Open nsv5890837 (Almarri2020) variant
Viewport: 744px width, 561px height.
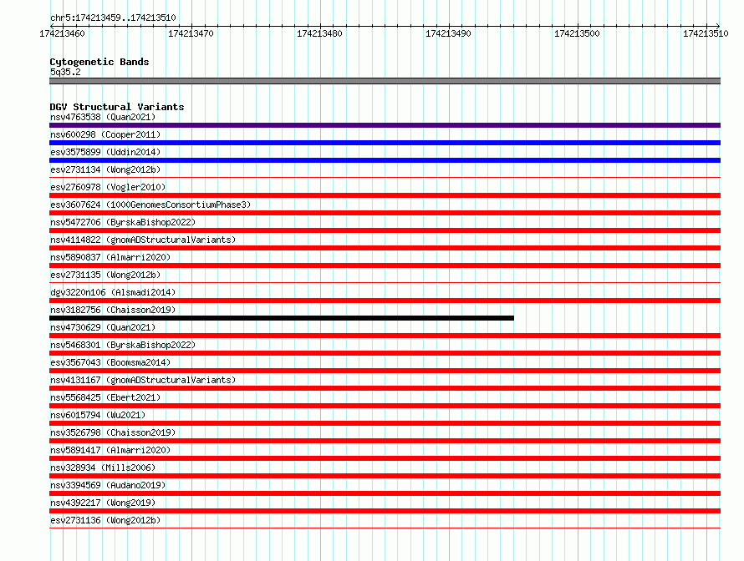pos(110,257)
